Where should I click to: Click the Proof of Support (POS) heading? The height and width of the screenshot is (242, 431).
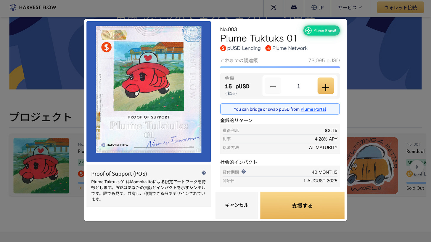(119, 173)
